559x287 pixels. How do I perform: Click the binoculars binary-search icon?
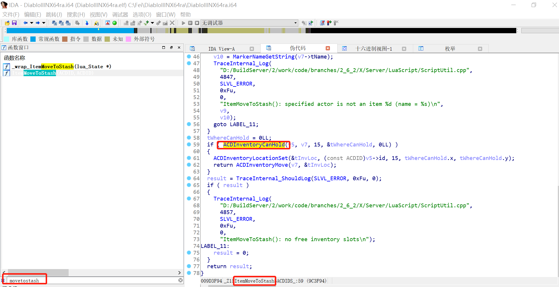coord(68,23)
